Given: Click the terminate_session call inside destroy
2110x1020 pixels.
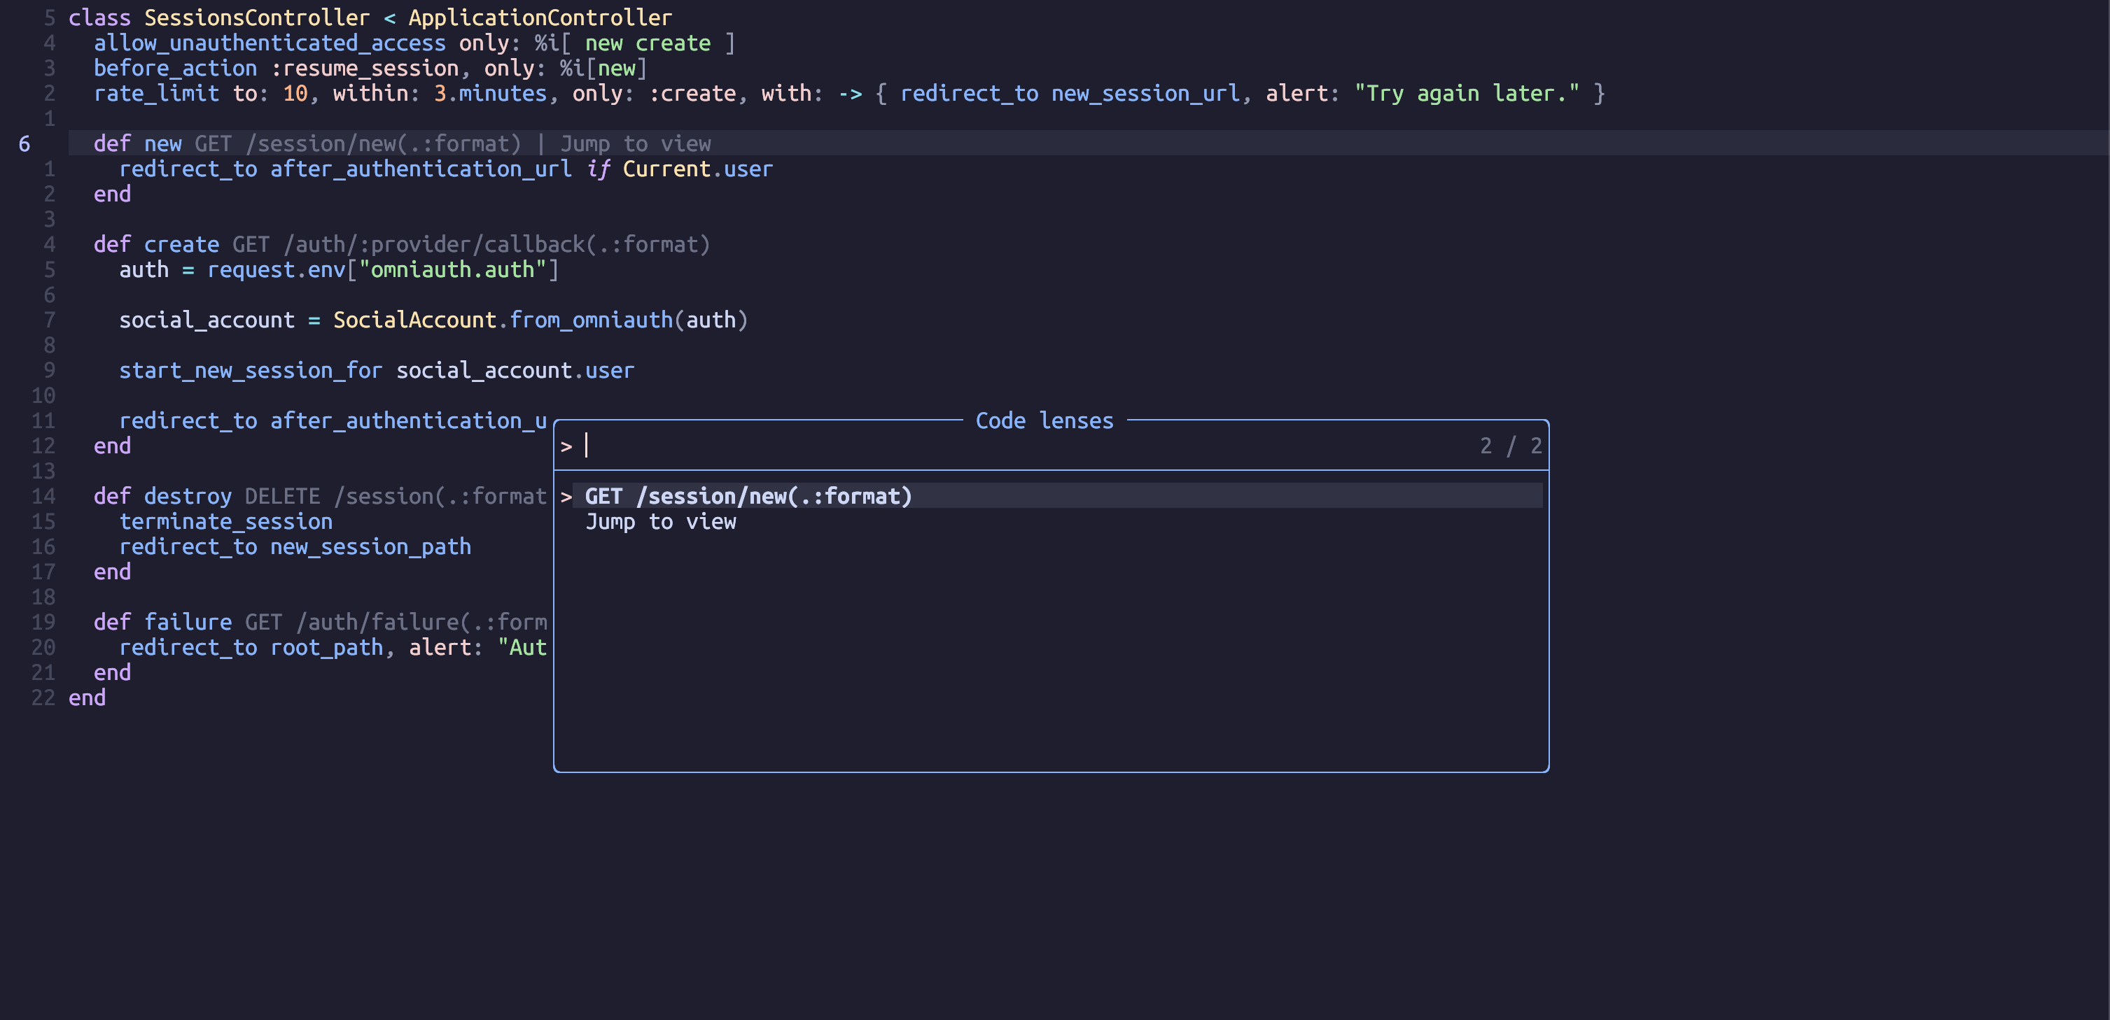Looking at the screenshot, I should (x=226, y=521).
